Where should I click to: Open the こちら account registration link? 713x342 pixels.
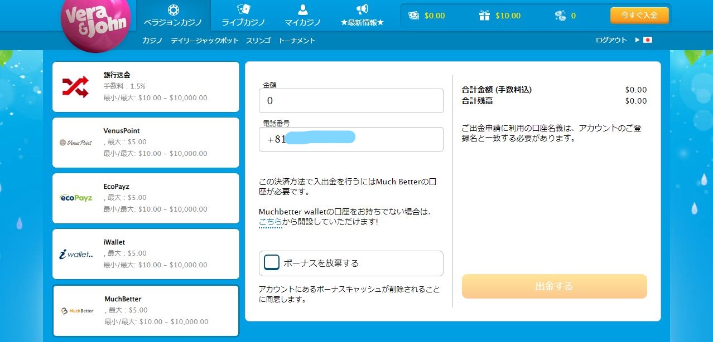pyautogui.click(x=271, y=222)
